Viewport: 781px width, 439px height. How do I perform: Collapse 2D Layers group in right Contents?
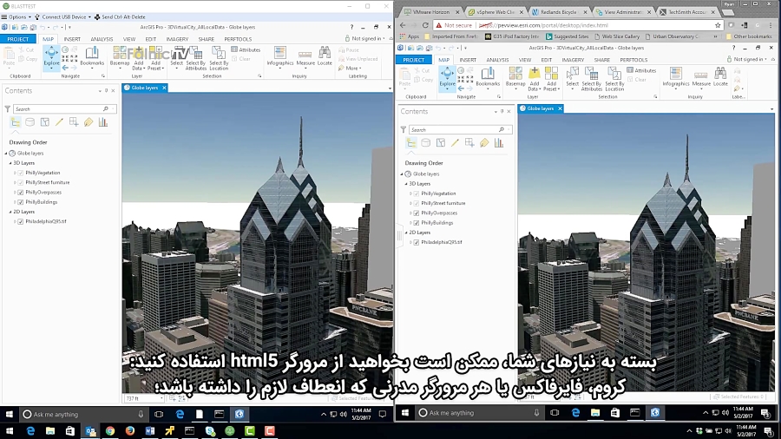click(x=406, y=233)
